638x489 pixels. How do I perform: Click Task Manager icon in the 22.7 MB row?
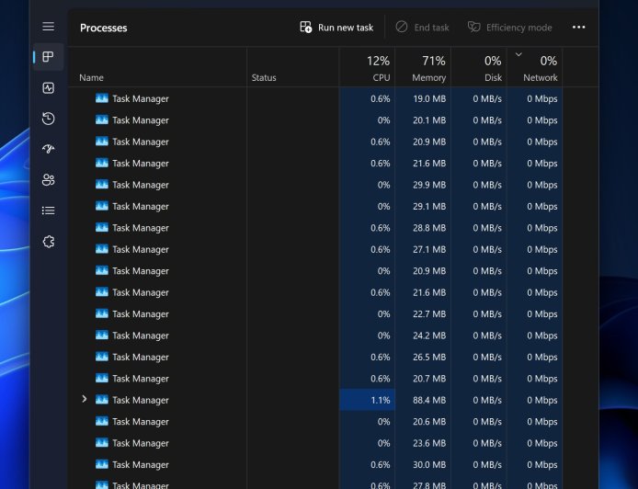(x=102, y=313)
